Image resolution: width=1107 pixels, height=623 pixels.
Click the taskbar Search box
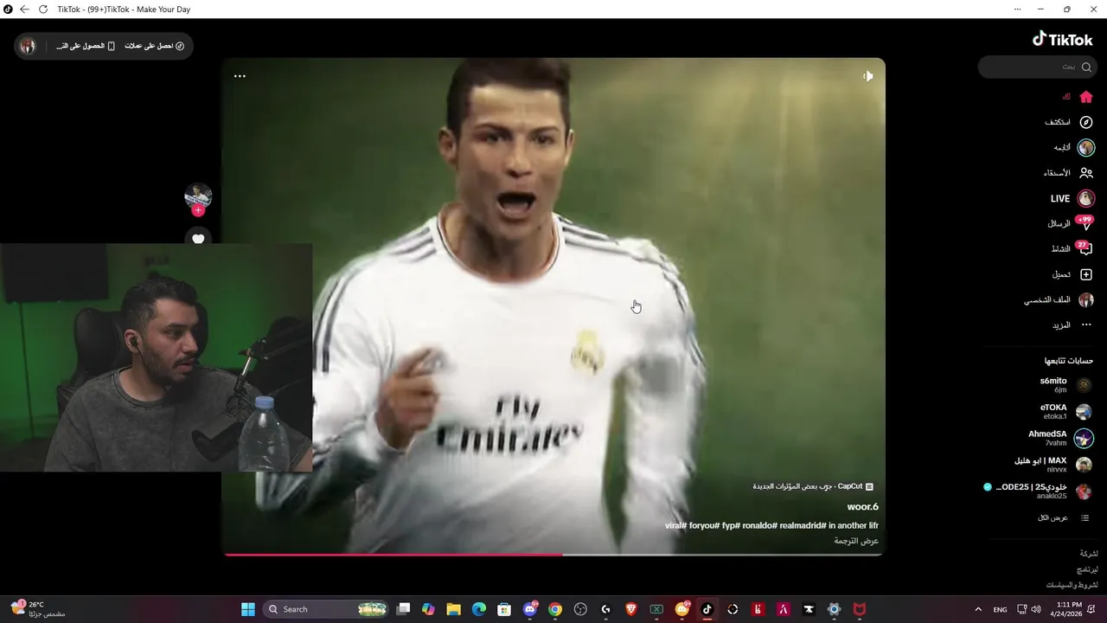(326, 609)
